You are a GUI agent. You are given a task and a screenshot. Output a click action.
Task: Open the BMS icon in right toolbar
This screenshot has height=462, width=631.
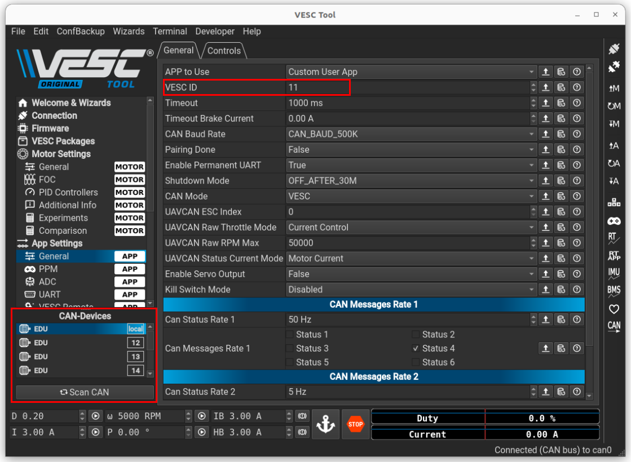614,291
